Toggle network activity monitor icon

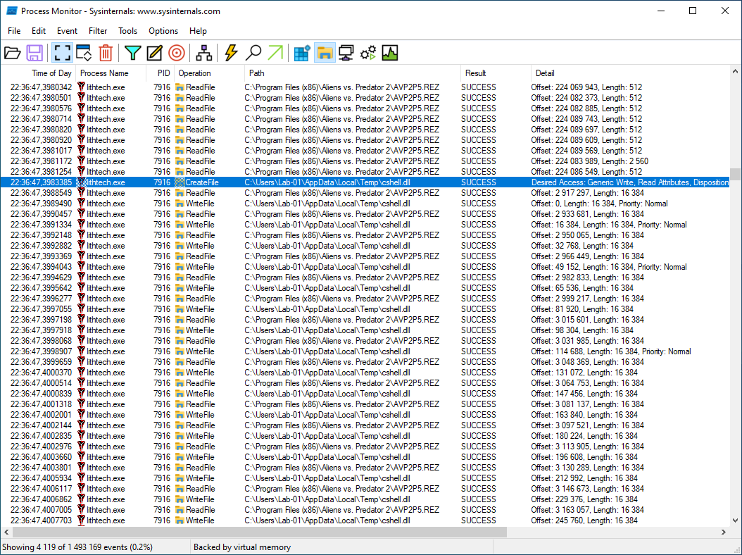point(346,53)
